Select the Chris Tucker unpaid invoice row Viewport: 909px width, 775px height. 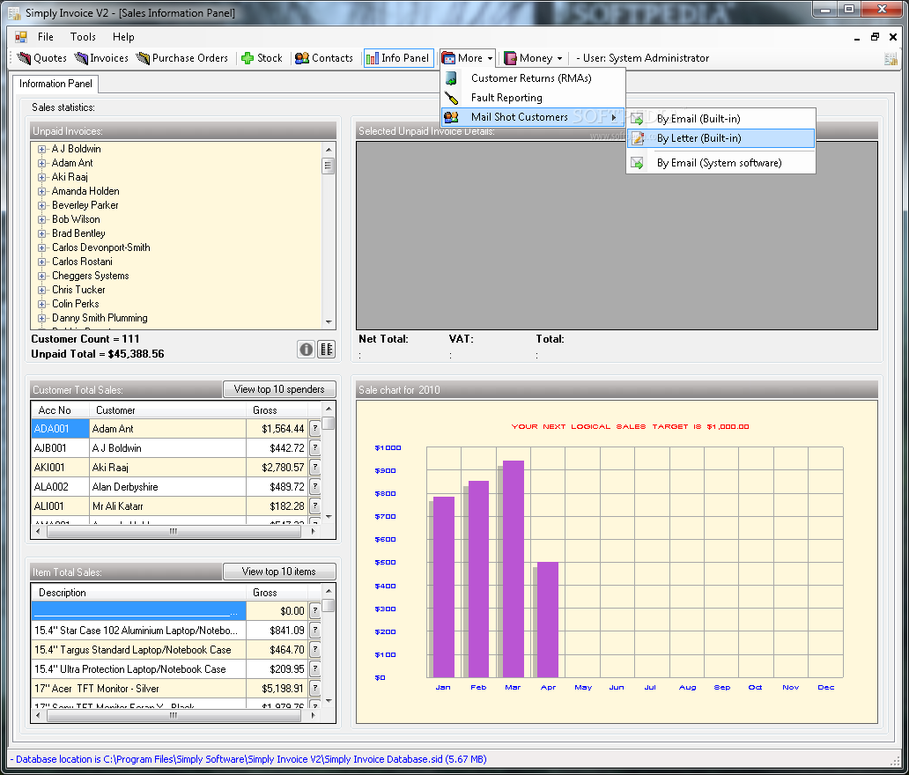(x=78, y=290)
